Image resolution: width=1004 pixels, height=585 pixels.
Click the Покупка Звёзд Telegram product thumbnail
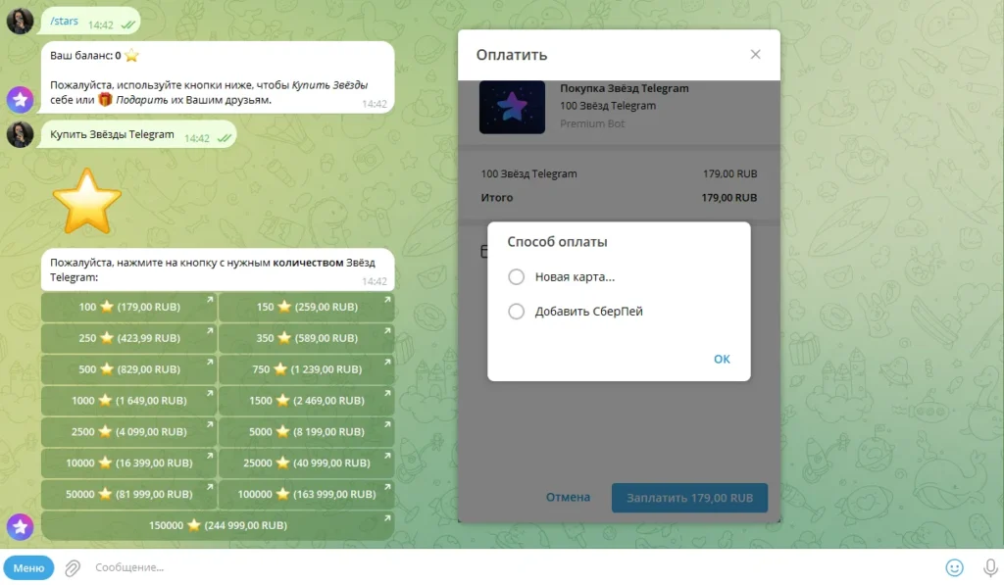coord(512,107)
